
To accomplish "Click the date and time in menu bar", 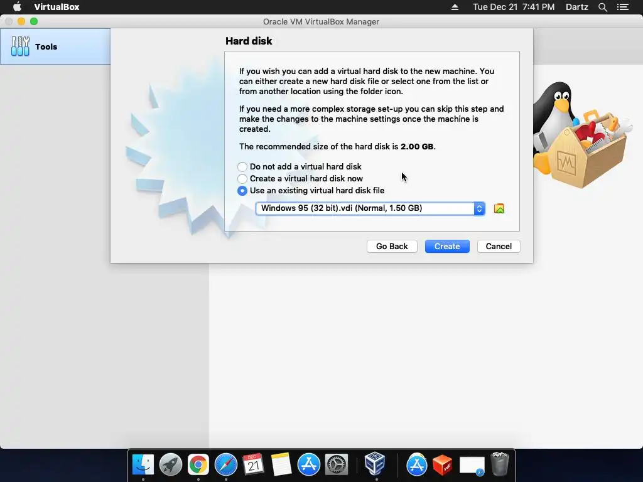I will [x=514, y=7].
